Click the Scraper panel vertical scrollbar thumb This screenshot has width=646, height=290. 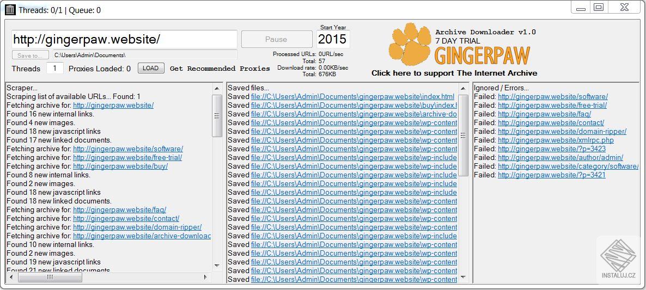point(217,115)
